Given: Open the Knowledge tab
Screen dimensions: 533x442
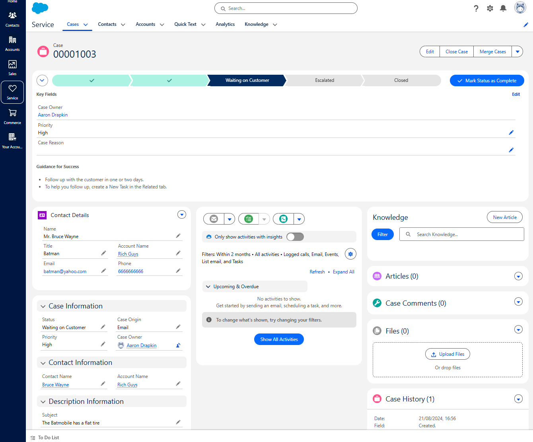Looking at the screenshot, I should coord(256,24).
